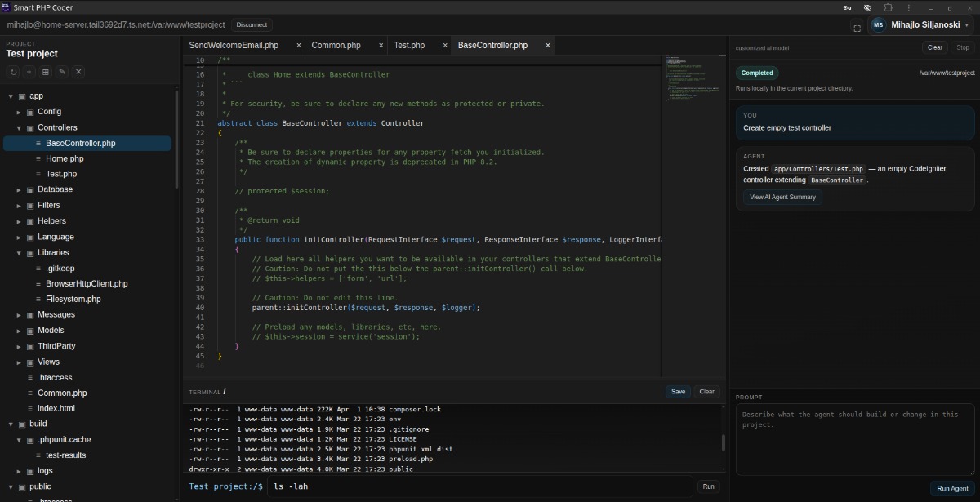Screen dimensions: 980x502
Task: Open View AI Agent Summary
Action: (x=782, y=197)
